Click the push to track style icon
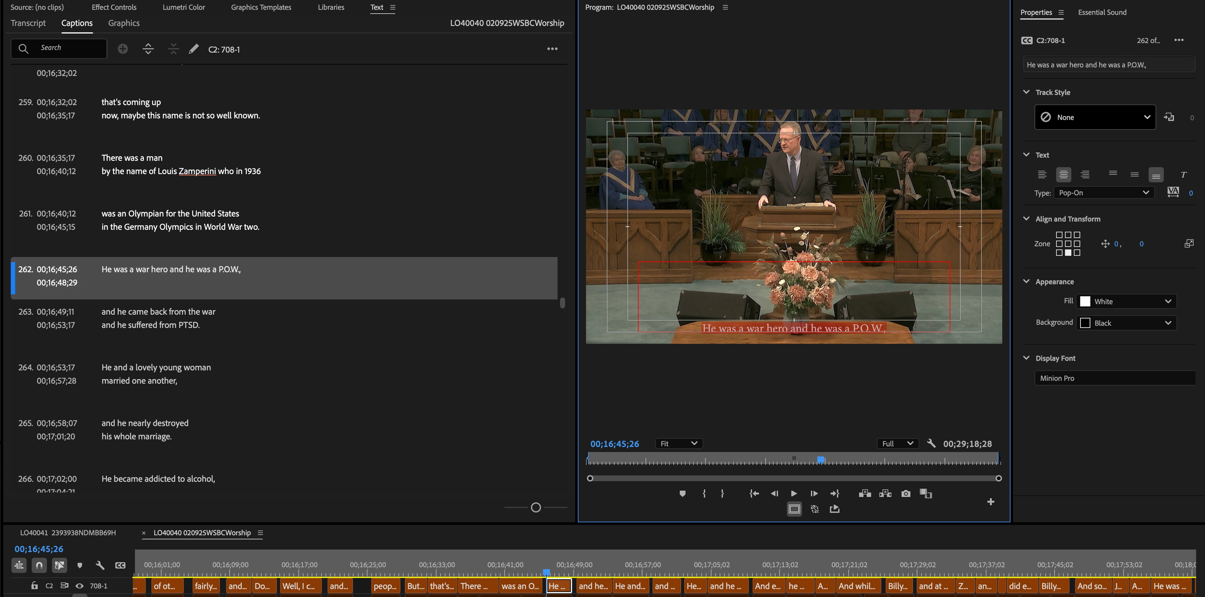Screen dimensions: 1205x597 click(x=1169, y=117)
